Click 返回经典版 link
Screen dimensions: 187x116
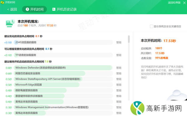click(174, 2)
